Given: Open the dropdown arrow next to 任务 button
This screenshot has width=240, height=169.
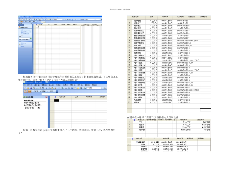Looking at the screenshot, I should tap(33, 91).
